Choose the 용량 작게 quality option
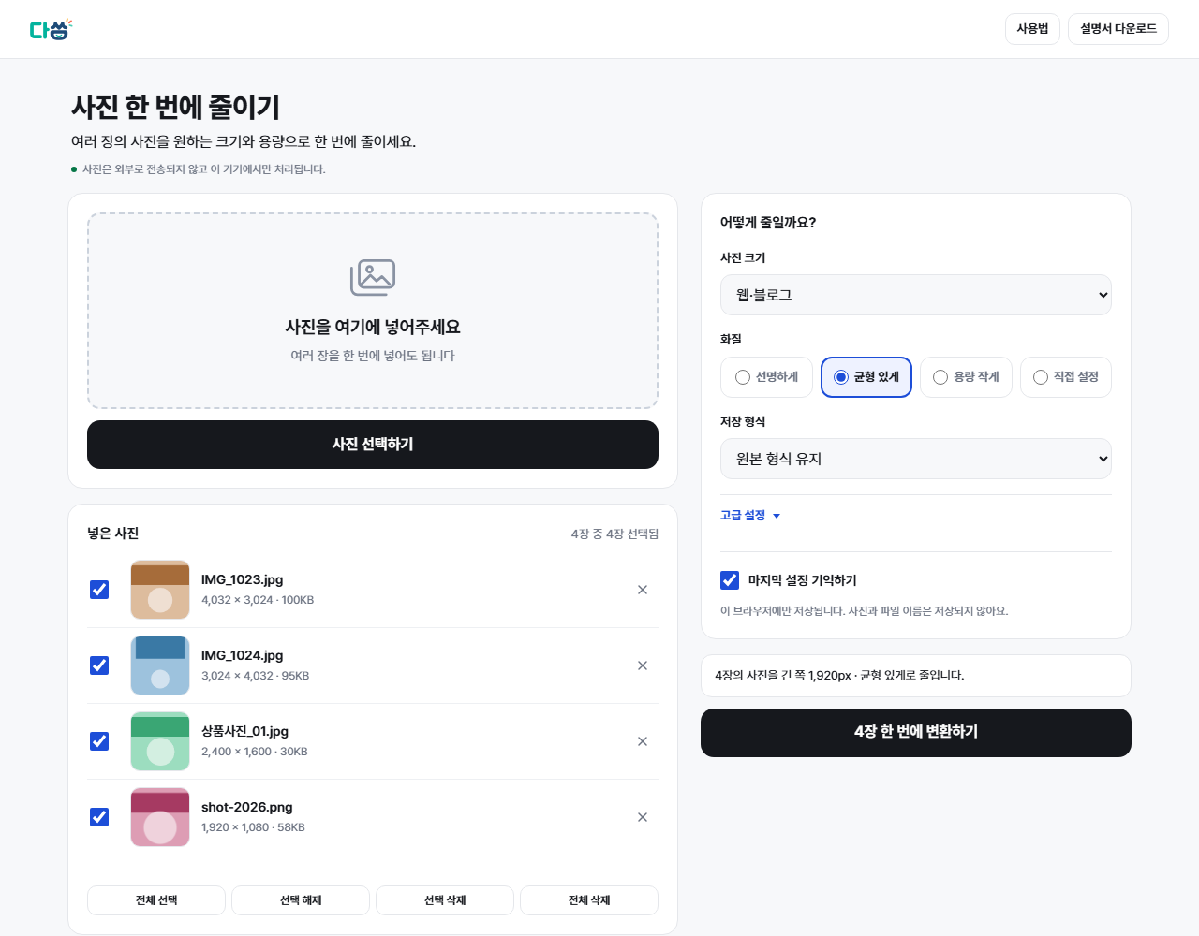The width and height of the screenshot is (1199, 936). click(x=966, y=377)
